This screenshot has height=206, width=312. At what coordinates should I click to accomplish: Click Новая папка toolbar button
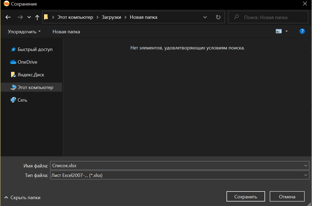pyautogui.click(x=66, y=32)
